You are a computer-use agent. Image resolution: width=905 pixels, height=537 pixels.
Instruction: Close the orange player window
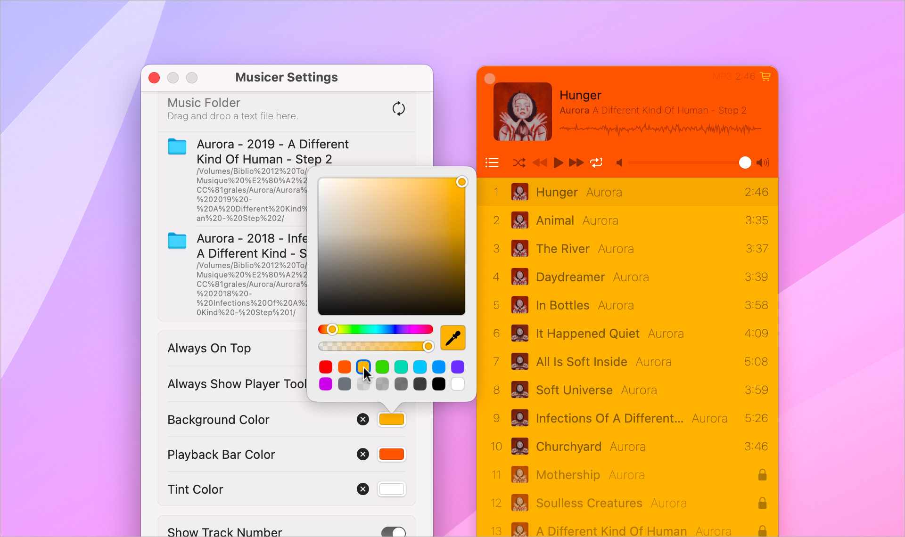490,78
